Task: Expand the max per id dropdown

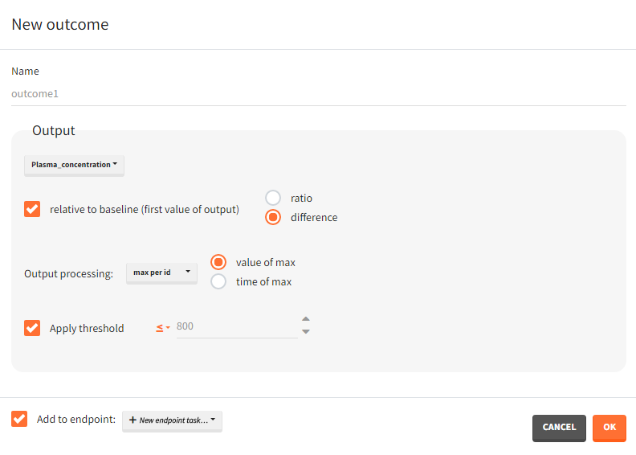Action: click(x=161, y=273)
